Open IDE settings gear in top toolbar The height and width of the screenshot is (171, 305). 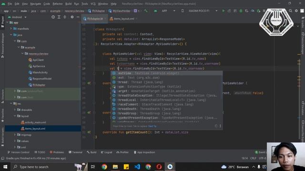pos(296,11)
